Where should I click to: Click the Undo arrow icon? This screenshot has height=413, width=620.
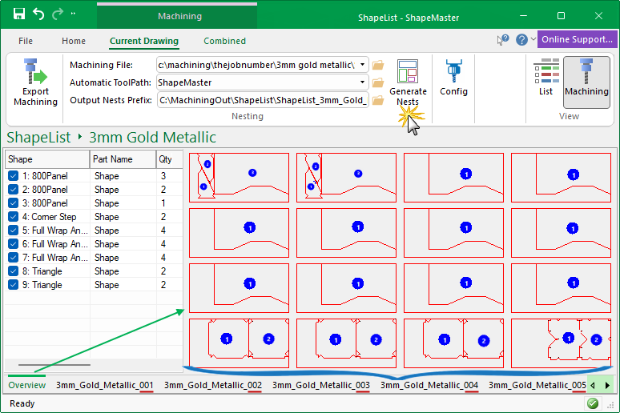38,15
